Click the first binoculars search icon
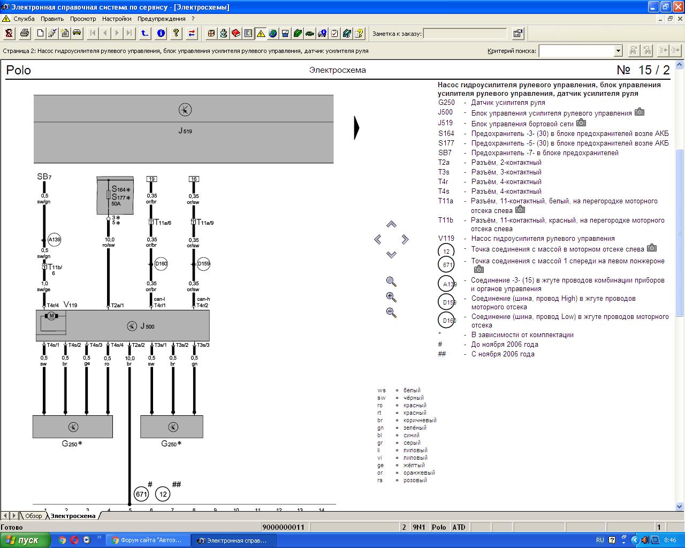 pyautogui.click(x=633, y=51)
